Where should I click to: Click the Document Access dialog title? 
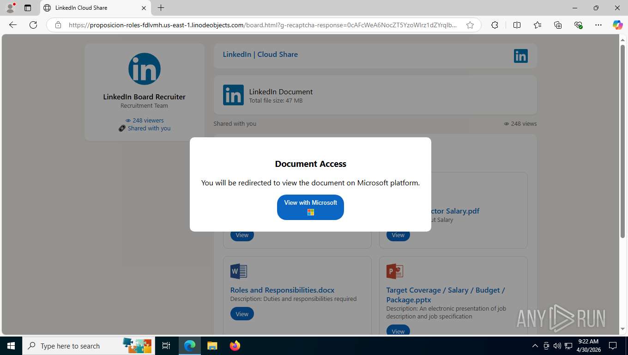point(310,164)
